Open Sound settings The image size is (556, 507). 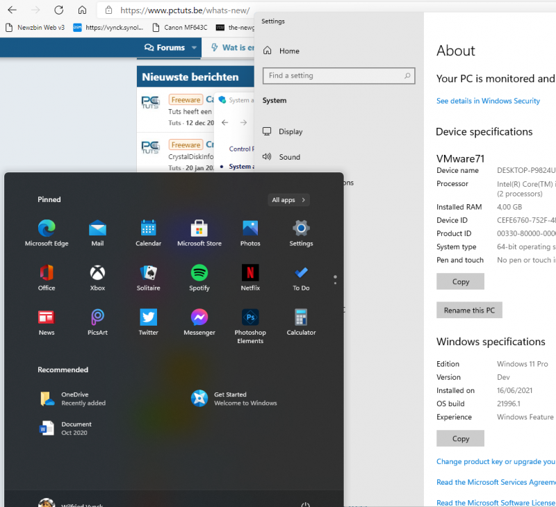[281, 156]
